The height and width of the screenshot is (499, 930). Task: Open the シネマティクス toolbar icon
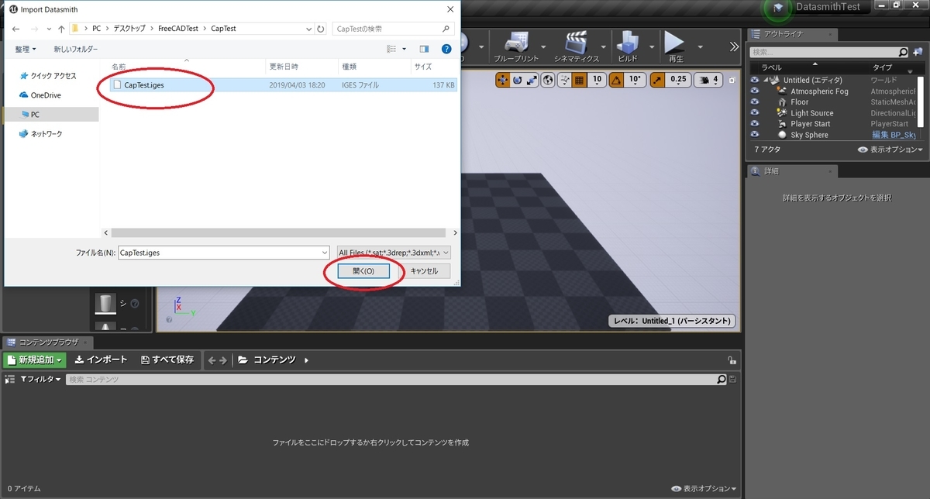coord(578,47)
